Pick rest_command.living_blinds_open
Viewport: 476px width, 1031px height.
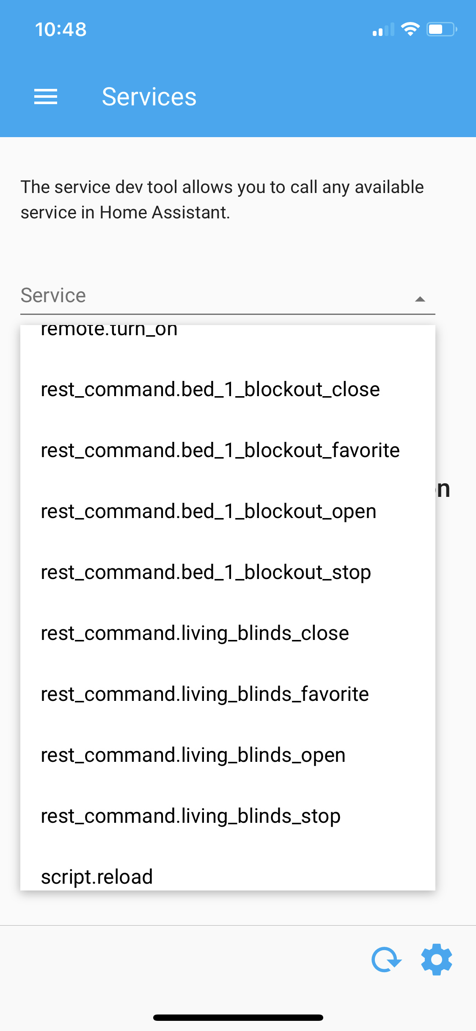228,755
